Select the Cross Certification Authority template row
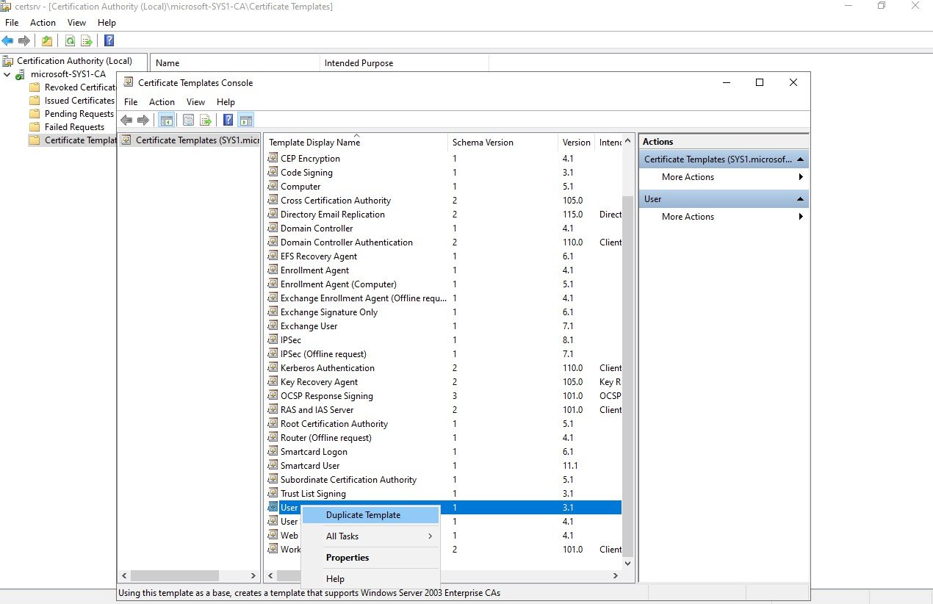933x604 pixels. pos(444,200)
